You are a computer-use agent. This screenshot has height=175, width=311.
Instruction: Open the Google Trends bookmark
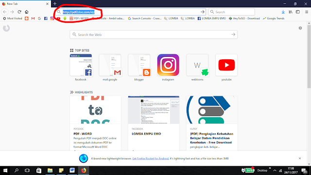(x=274, y=18)
